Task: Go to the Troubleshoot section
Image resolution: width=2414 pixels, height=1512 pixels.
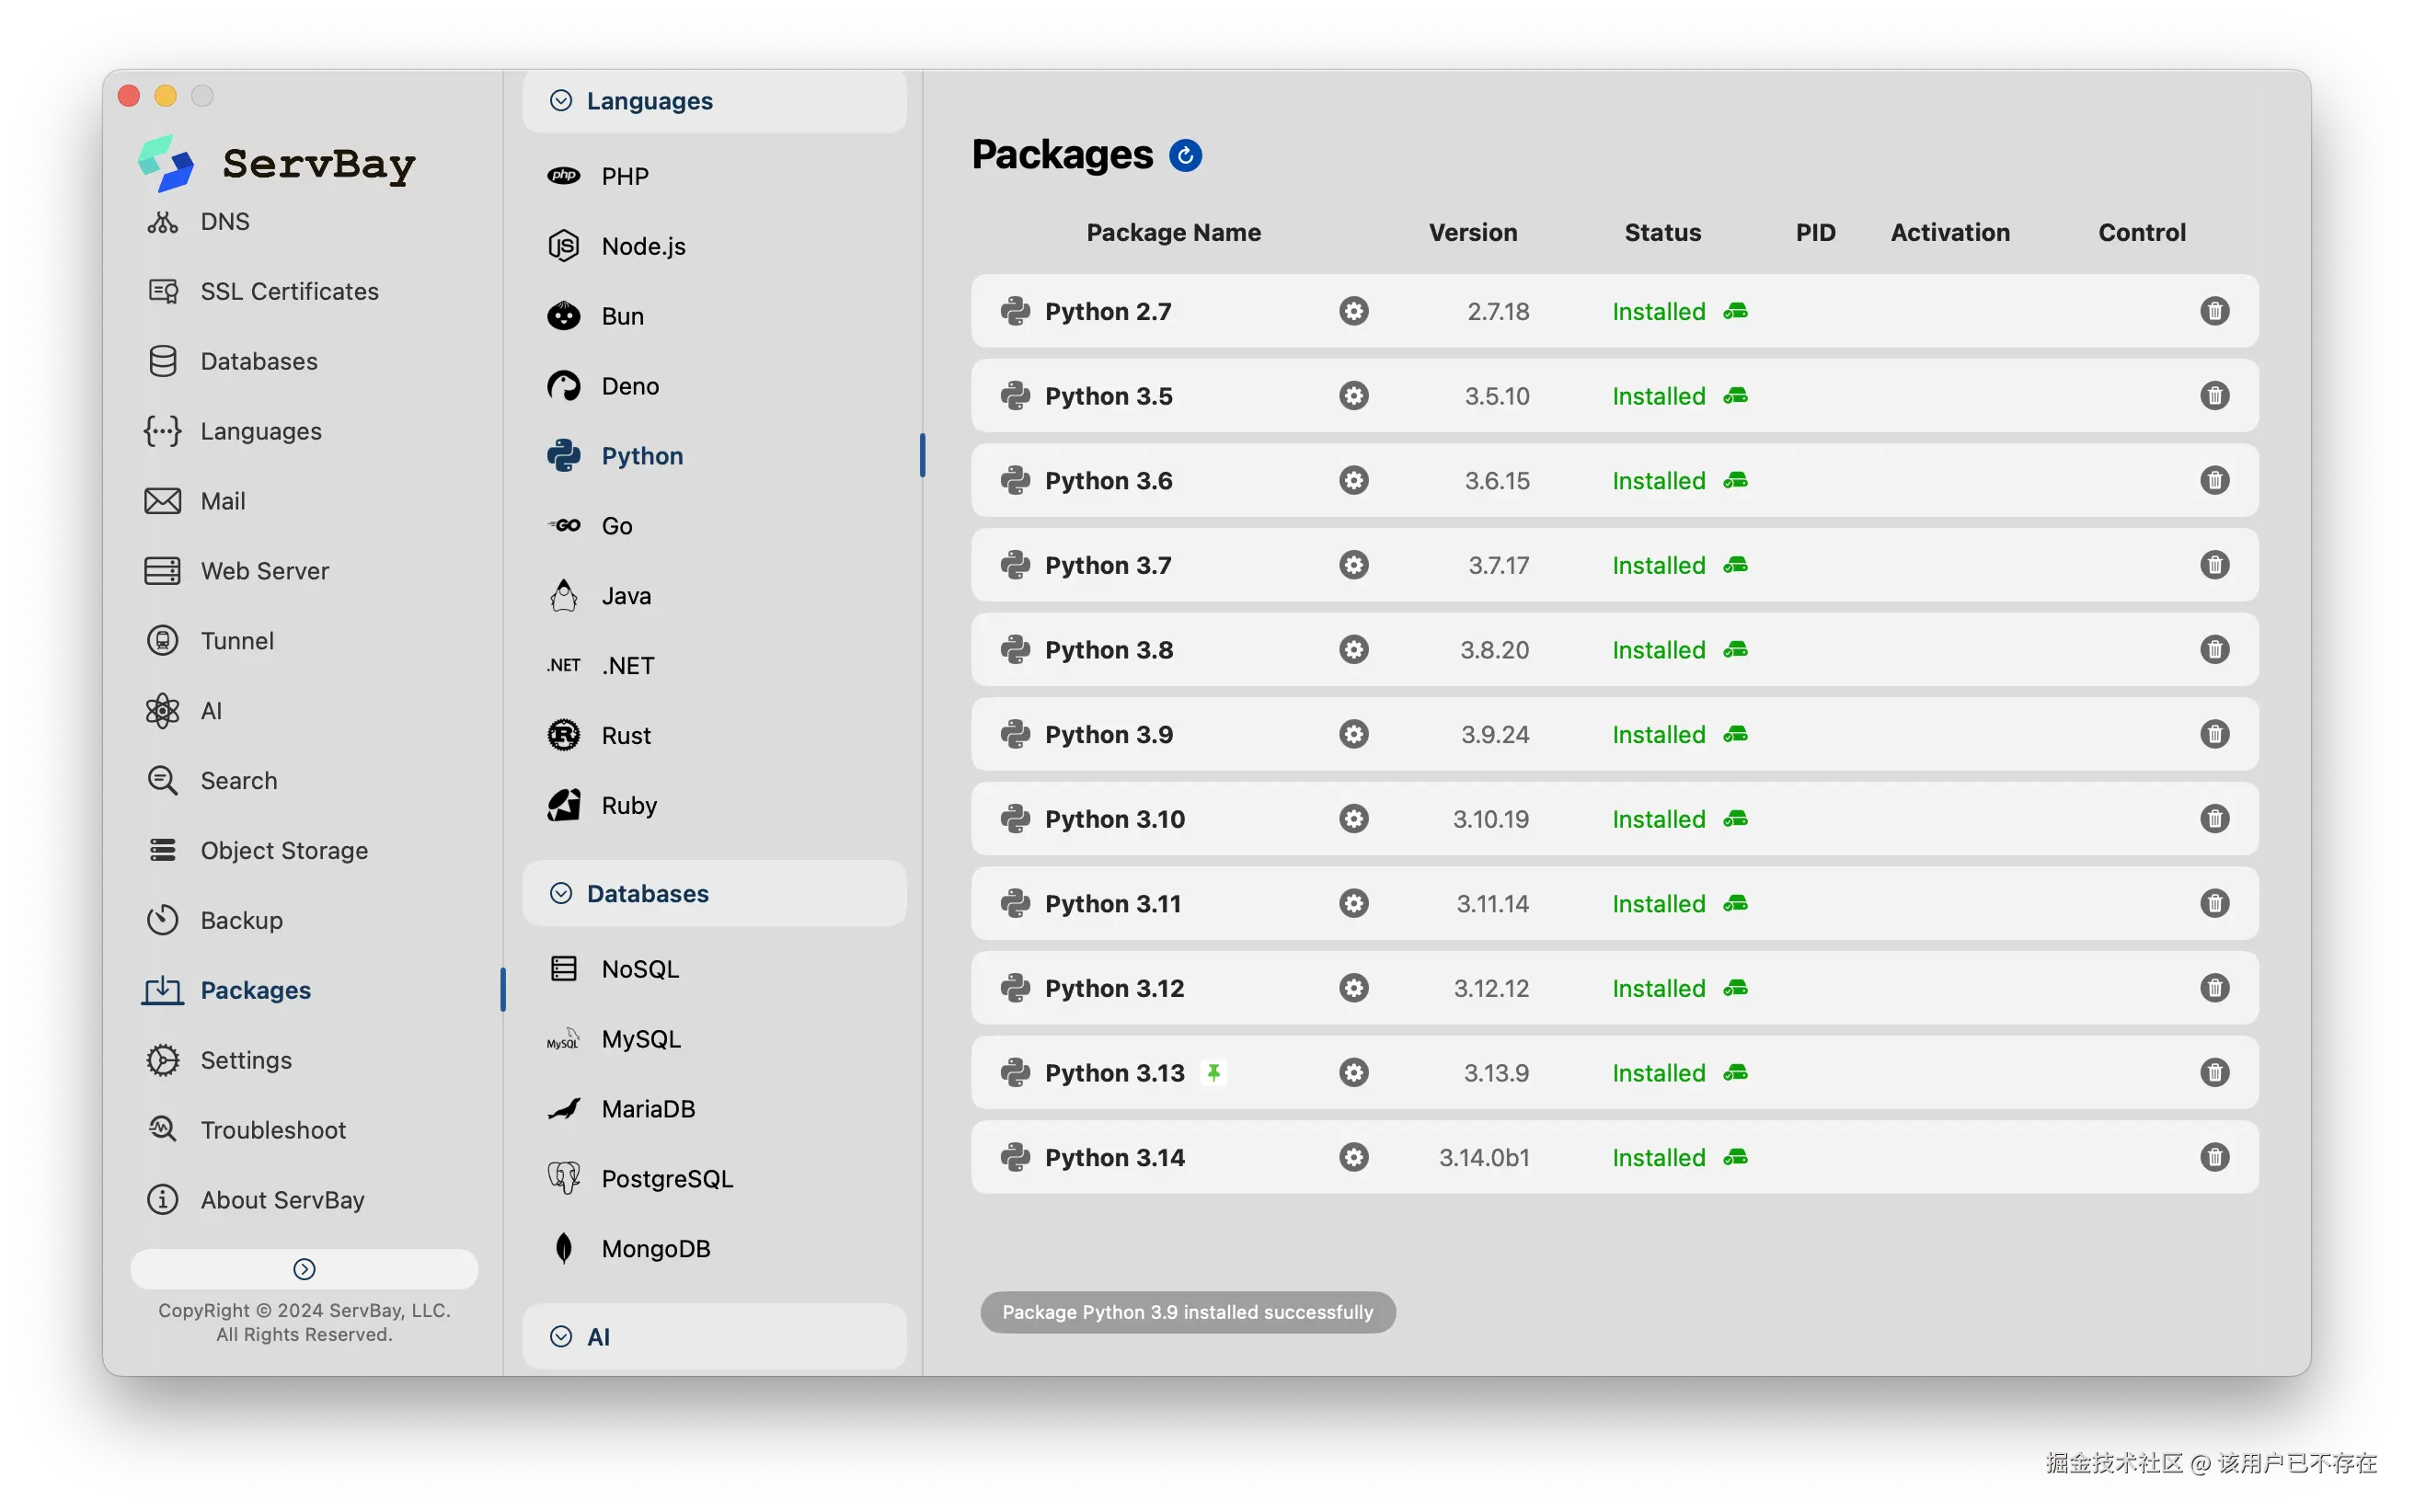Action: [273, 1130]
